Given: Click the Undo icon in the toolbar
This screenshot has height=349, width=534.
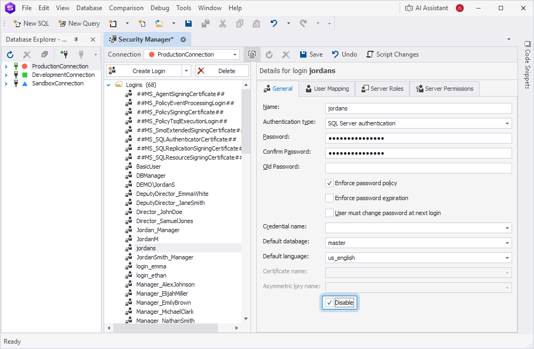Looking at the screenshot, I should coord(273,23).
